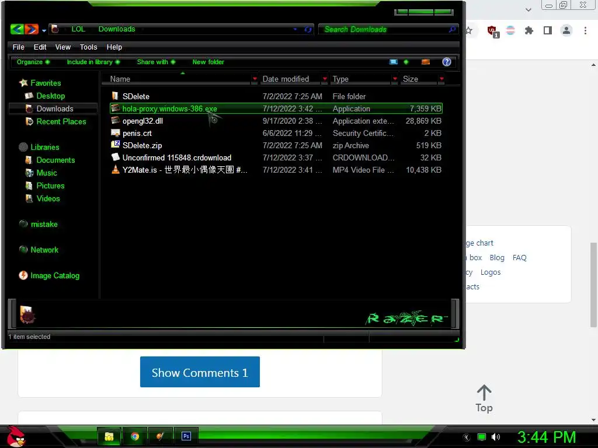Open the explorer help icon
The image size is (598, 448).
pyautogui.click(x=447, y=62)
